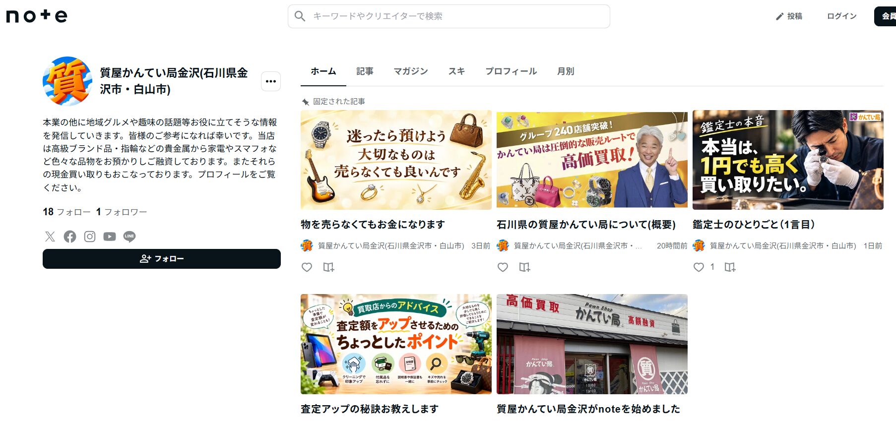Open the YouTube profile link icon
Viewport: 896px width, 422px height.
point(110,237)
